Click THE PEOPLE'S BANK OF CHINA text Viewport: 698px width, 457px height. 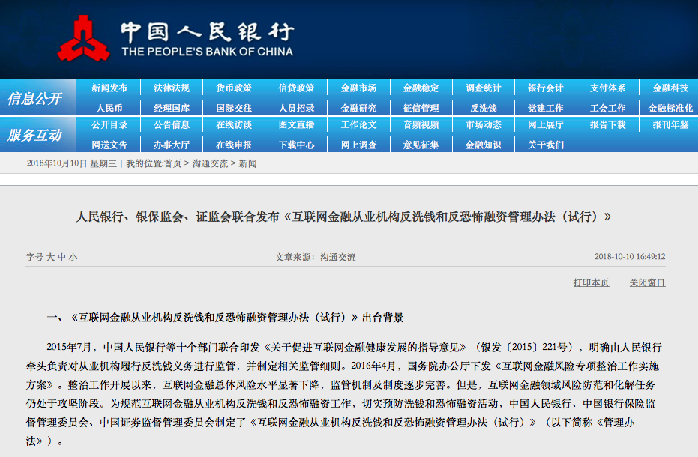coord(208,52)
